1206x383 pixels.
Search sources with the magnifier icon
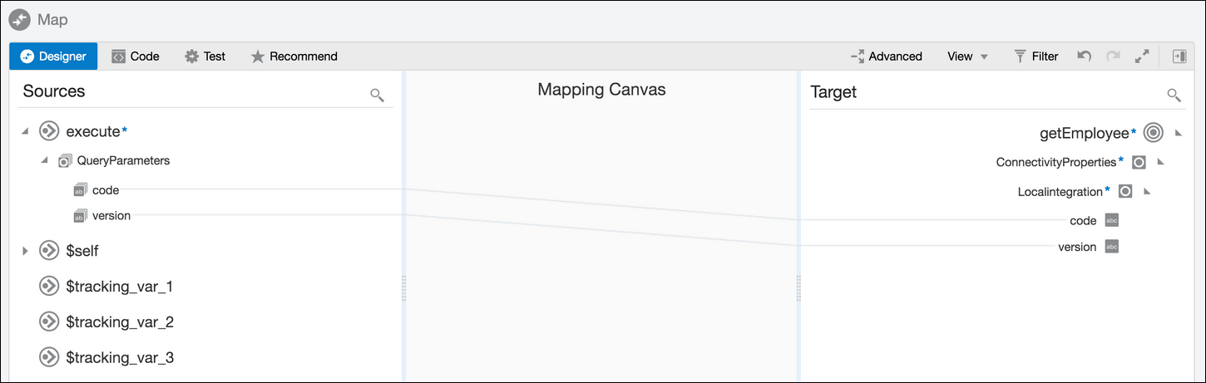(x=377, y=95)
